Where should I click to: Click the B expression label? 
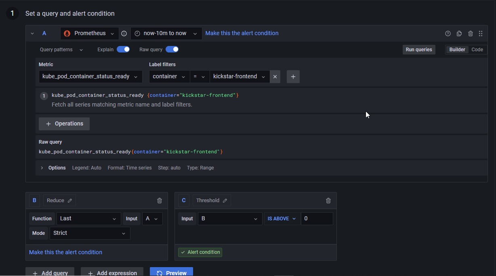[34, 201]
